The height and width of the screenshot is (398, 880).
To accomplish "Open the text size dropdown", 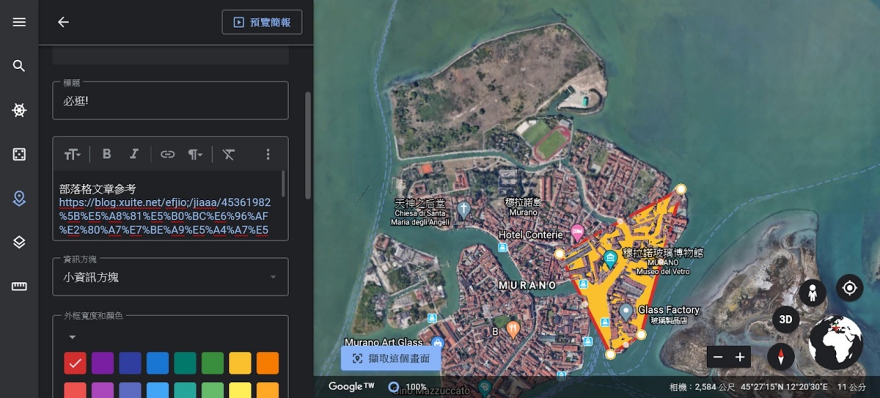I will [72, 154].
